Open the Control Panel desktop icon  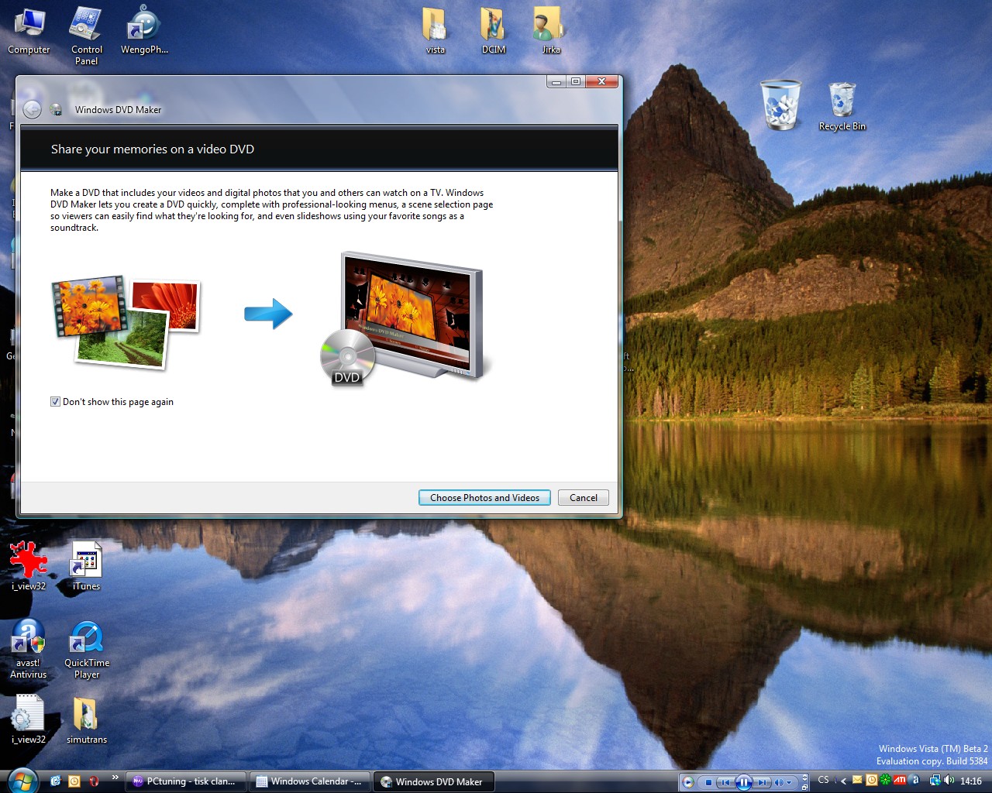(x=86, y=35)
